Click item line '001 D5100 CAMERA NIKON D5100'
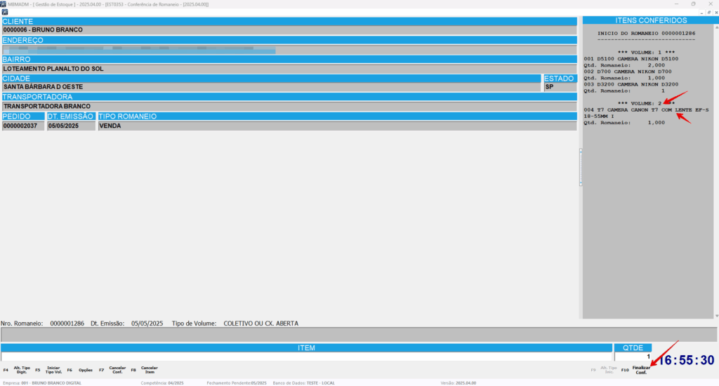This screenshot has width=719, height=386. [631, 59]
